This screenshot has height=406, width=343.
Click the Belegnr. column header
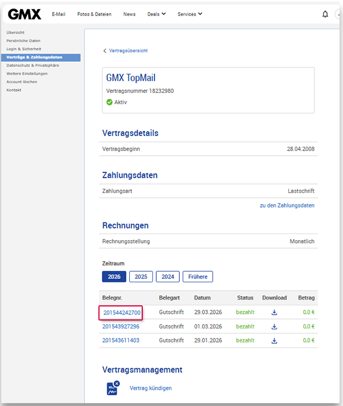[112, 298]
